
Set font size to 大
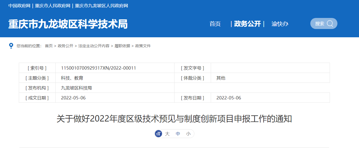167,134
